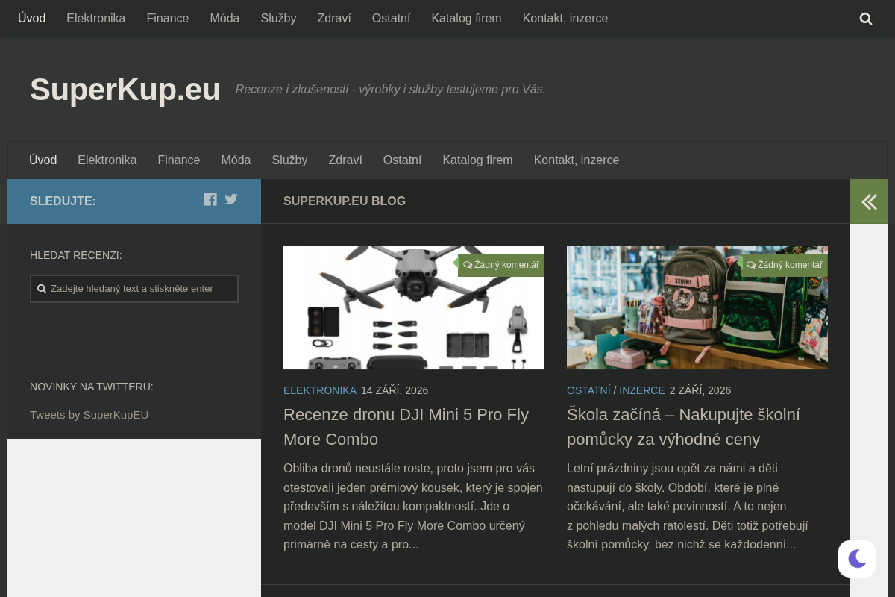Screen dimensions: 895x597
Task: Click the school supplies excerpt text
Action: coord(688,507)
